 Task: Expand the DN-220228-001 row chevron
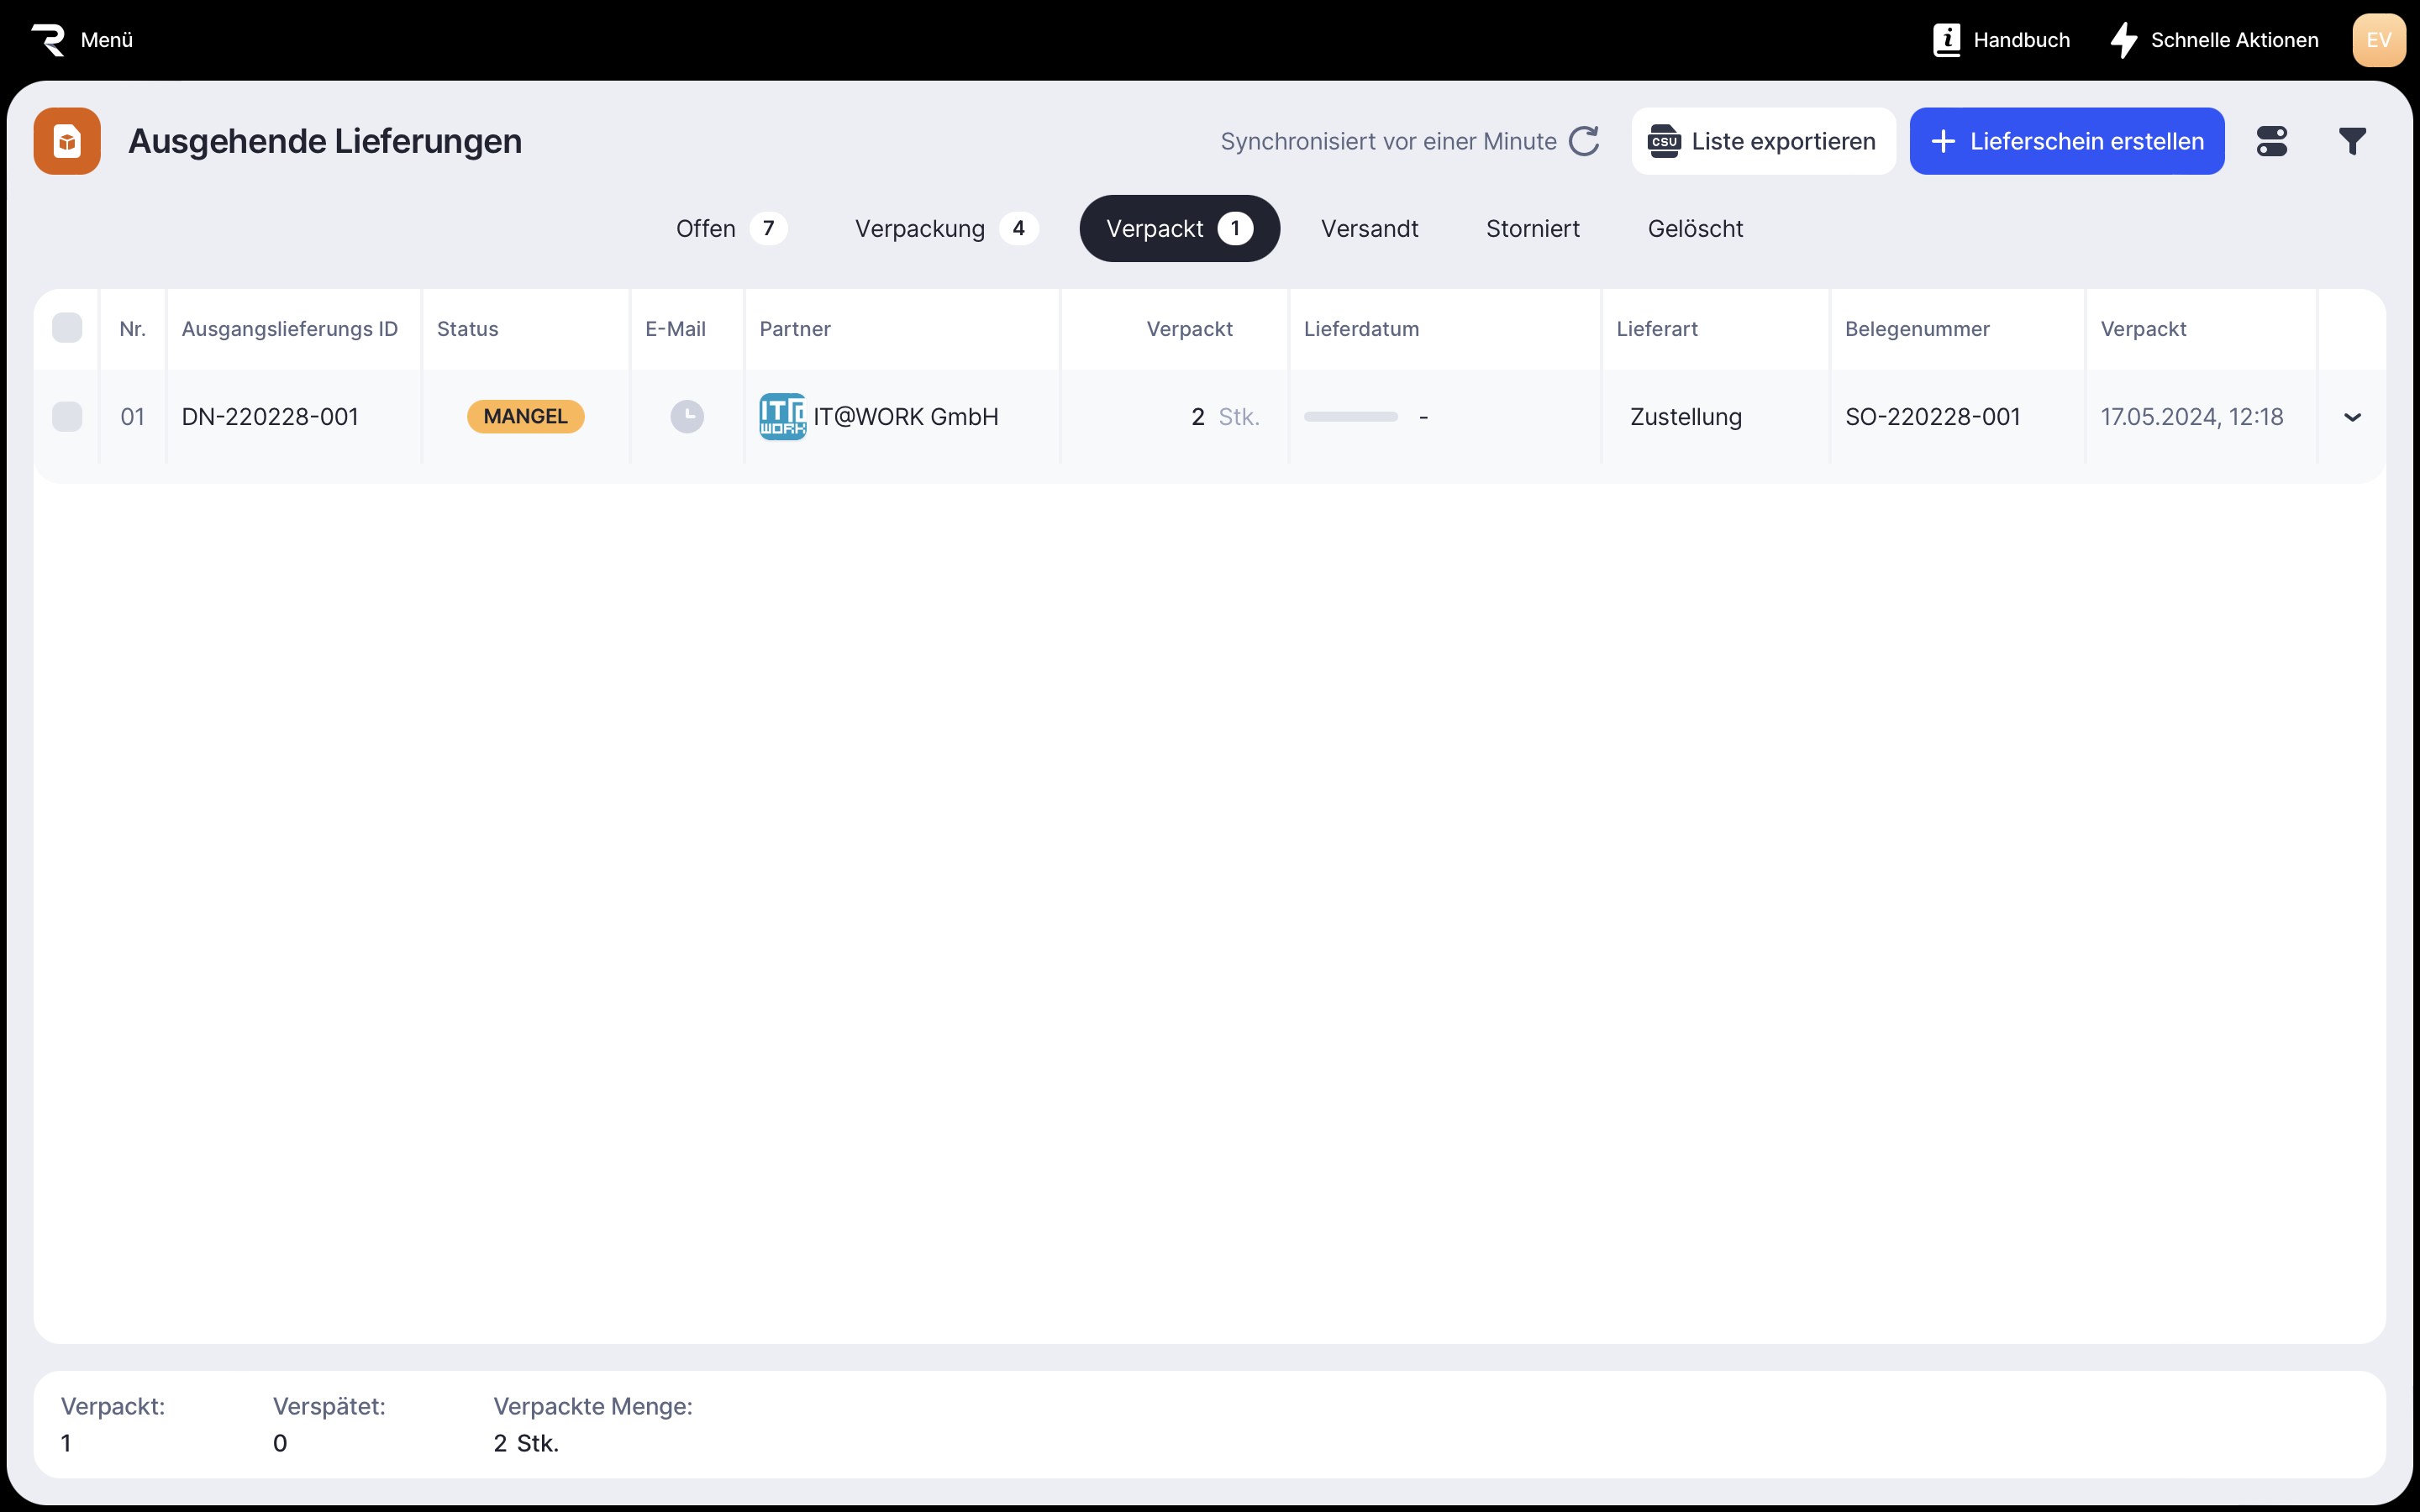2352,417
